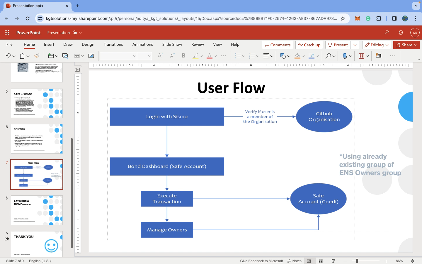Screen dimensions: 422x264
Task: Open the font name combo box
Action: pos(118,56)
